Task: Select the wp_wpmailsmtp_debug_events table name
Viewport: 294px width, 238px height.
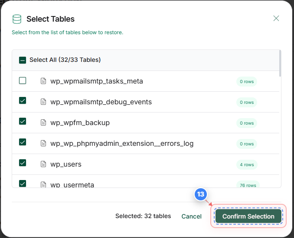Action: [x=101, y=102]
